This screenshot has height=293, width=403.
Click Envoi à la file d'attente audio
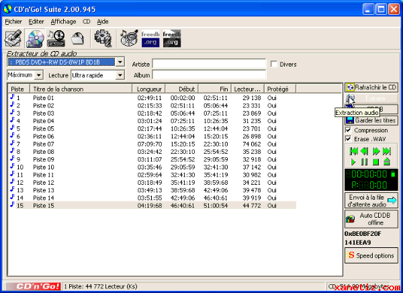click(371, 201)
